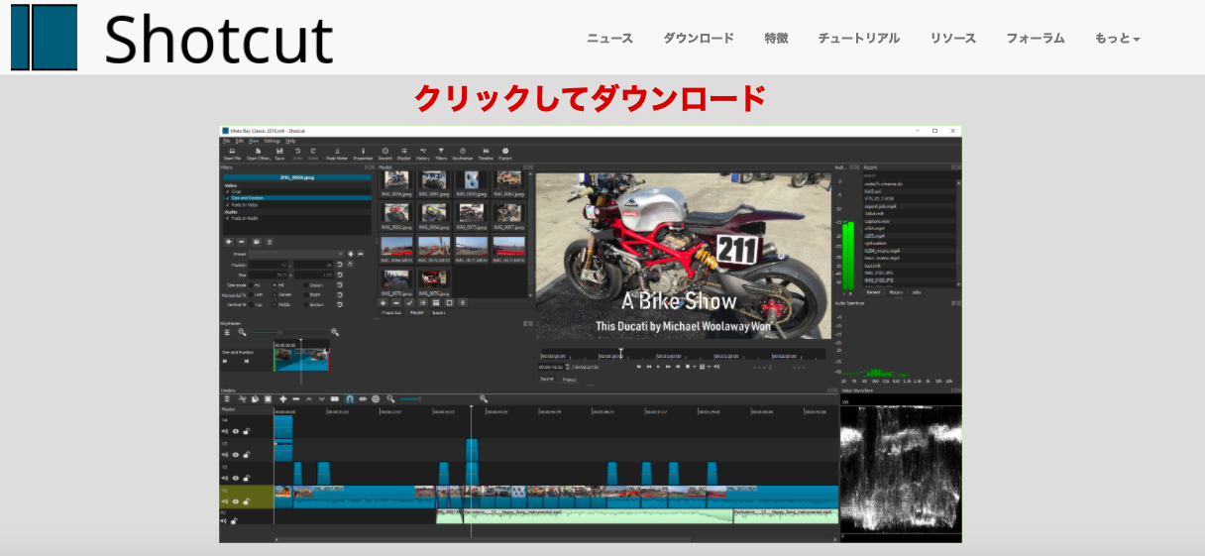Toggle the Fade In Audio filter checkbox
Viewport: 1205px width, 556px height.
(x=227, y=218)
